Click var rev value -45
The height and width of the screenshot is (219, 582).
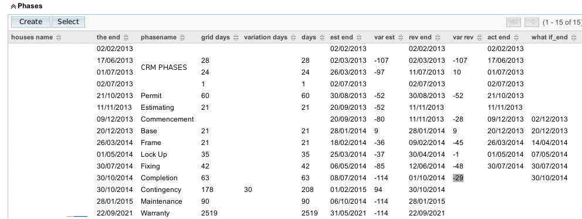[458, 143]
